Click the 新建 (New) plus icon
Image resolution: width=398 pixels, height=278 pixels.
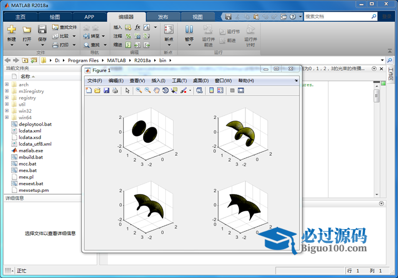12,29
